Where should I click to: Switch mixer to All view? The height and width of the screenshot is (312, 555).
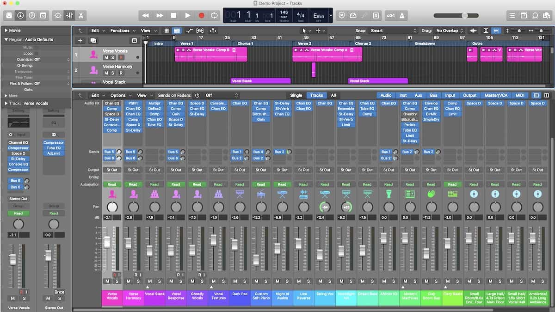(333, 95)
